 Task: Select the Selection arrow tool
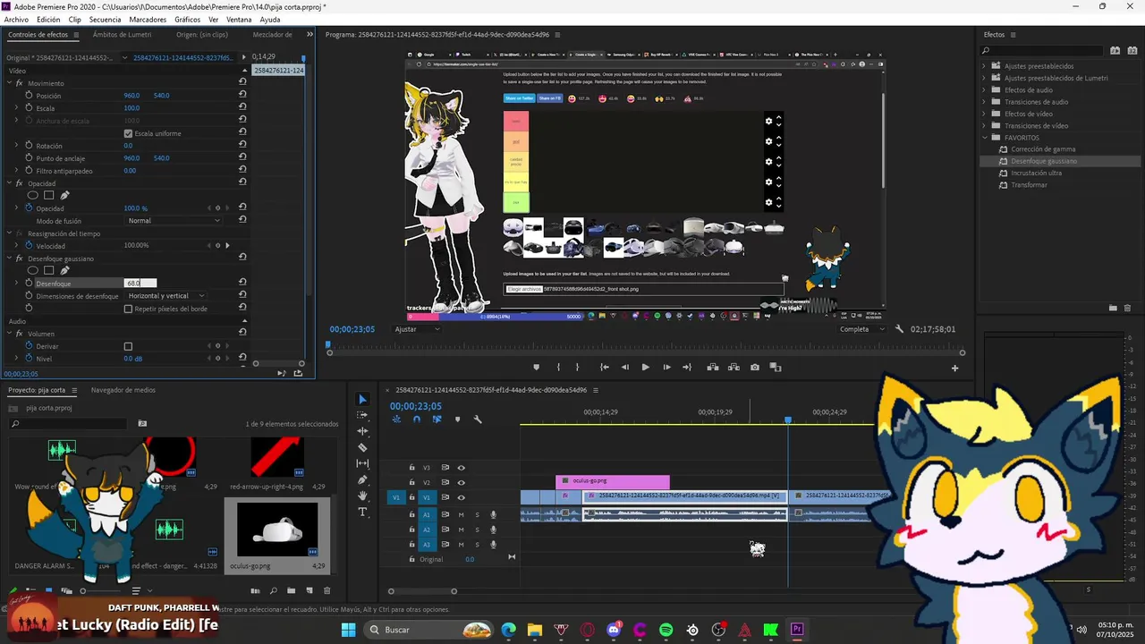(362, 399)
